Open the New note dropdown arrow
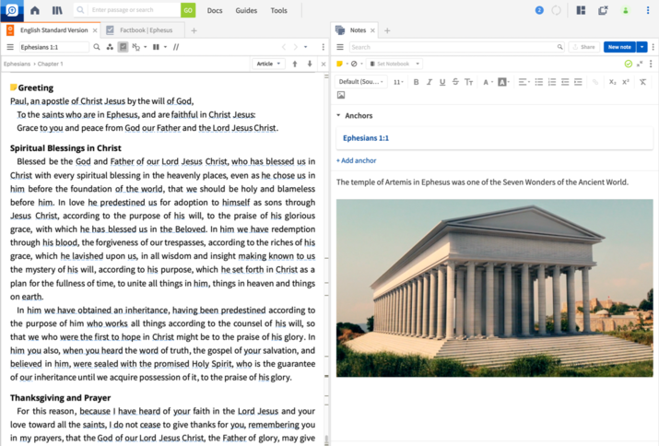Viewport: 659px width, 446px height. tap(641, 47)
